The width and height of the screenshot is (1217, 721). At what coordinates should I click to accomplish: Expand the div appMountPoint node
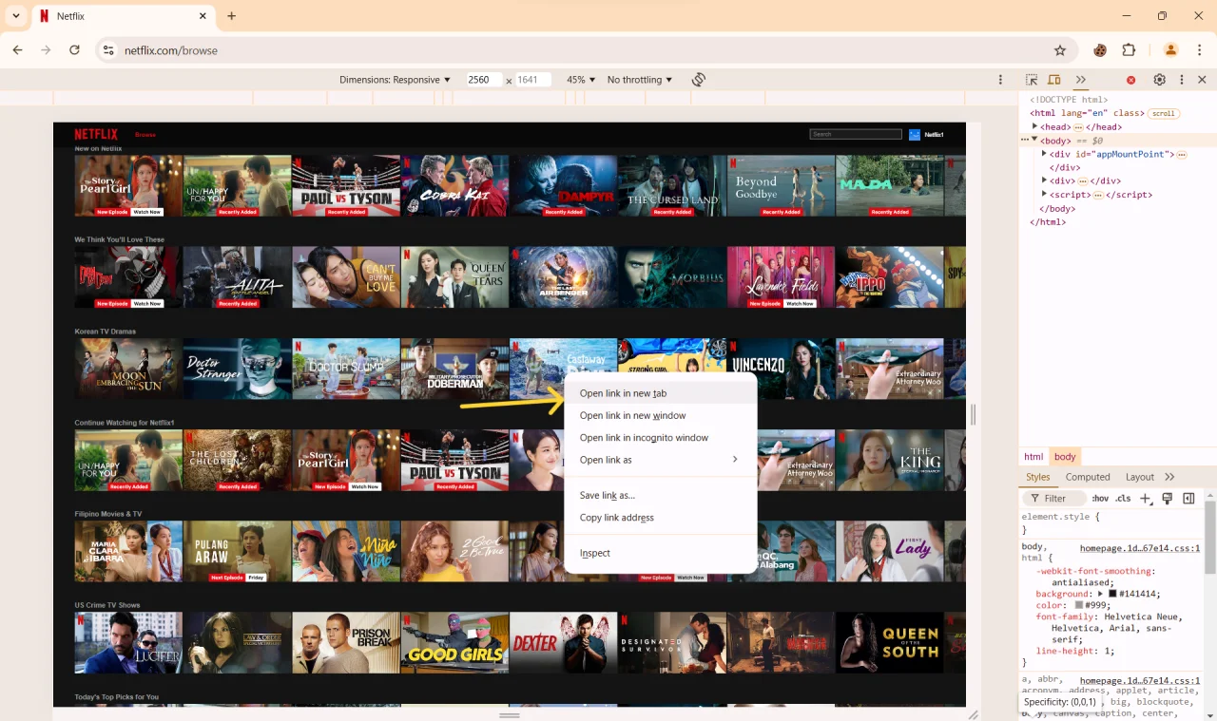(1045, 154)
